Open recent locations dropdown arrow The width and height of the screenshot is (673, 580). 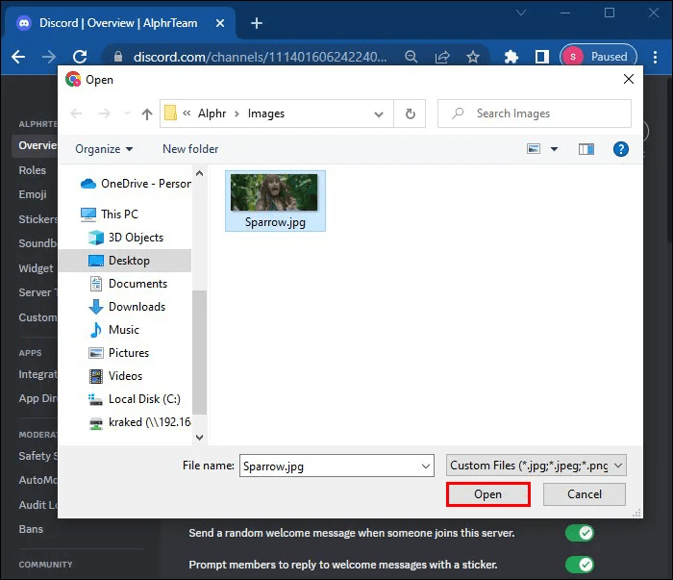point(127,113)
